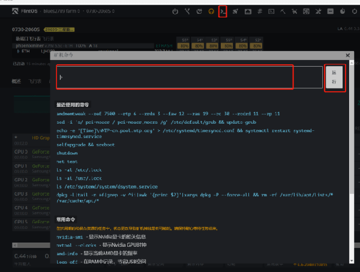The height and width of the screenshot is (272, 360).
Task: Switch to the 概述 overview tab
Action: click(x=16, y=81)
